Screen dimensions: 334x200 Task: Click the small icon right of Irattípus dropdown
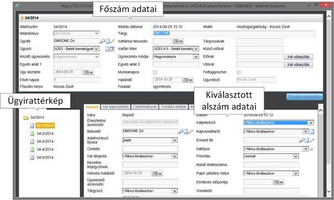pyautogui.click(x=311, y=149)
